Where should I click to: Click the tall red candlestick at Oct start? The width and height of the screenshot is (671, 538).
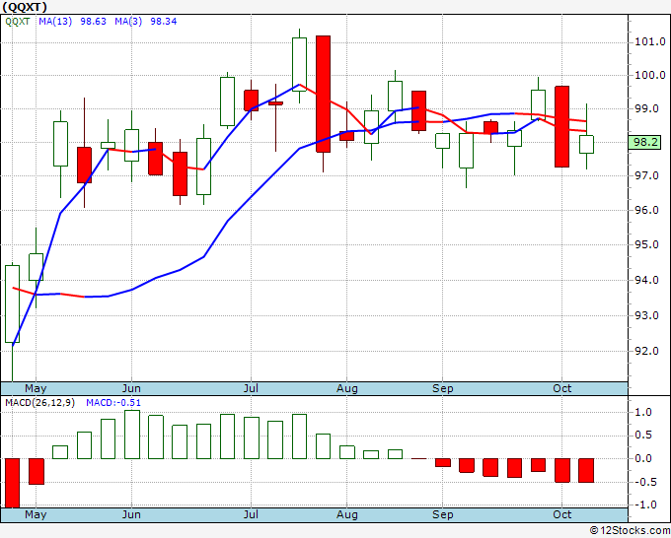pos(561,126)
